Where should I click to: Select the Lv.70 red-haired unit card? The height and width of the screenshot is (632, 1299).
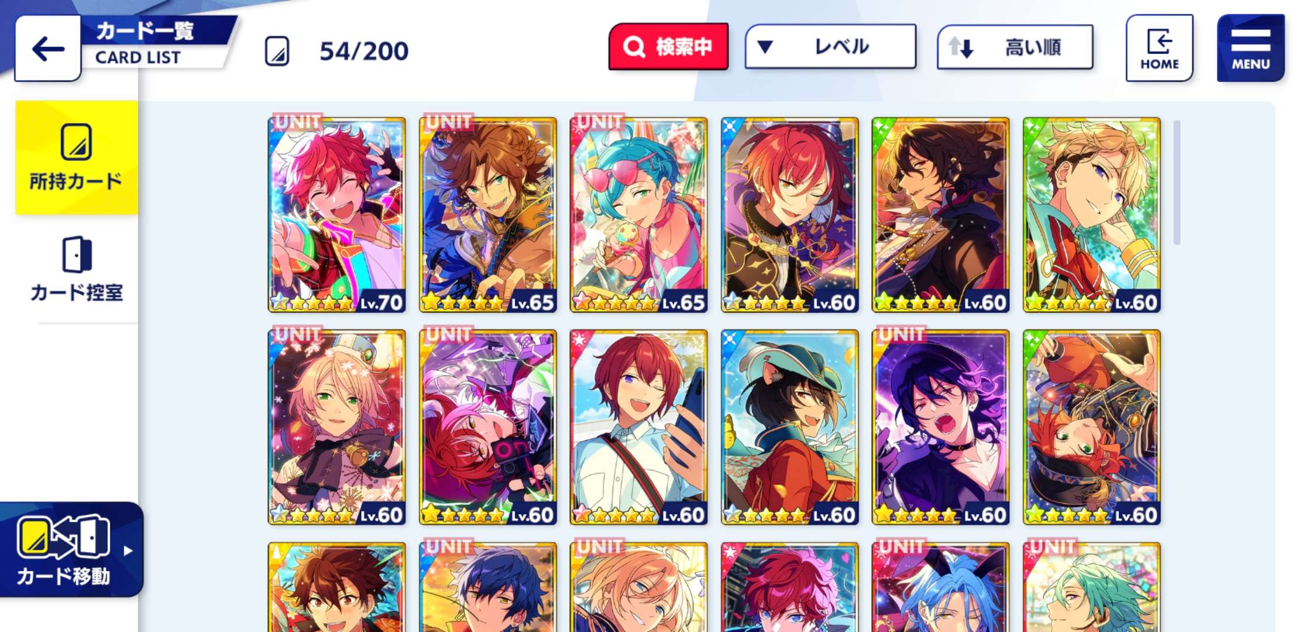pos(336,214)
